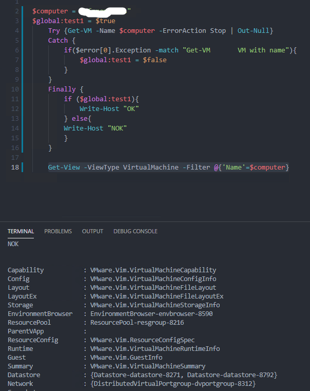
Task: Click the Storage property row
Action: coord(114,305)
